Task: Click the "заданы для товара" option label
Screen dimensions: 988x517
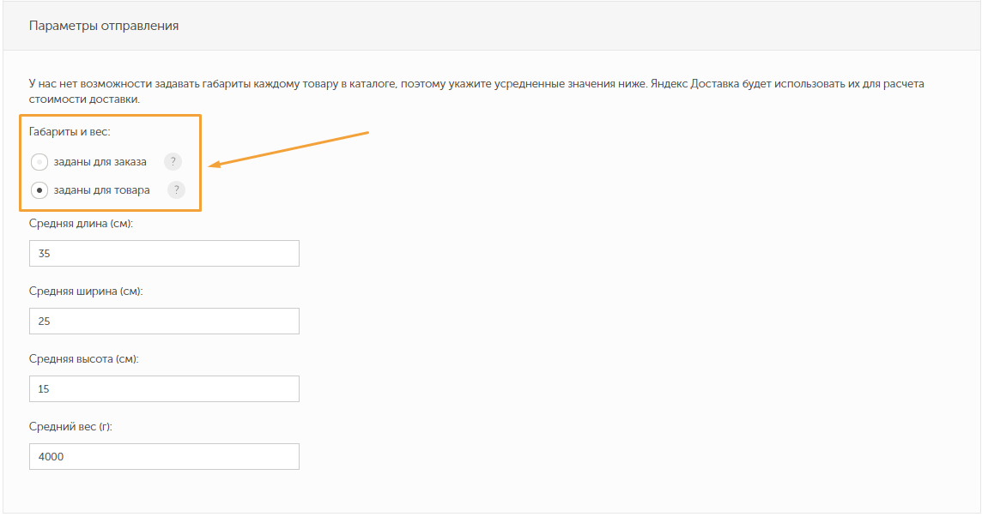Action: [x=101, y=190]
